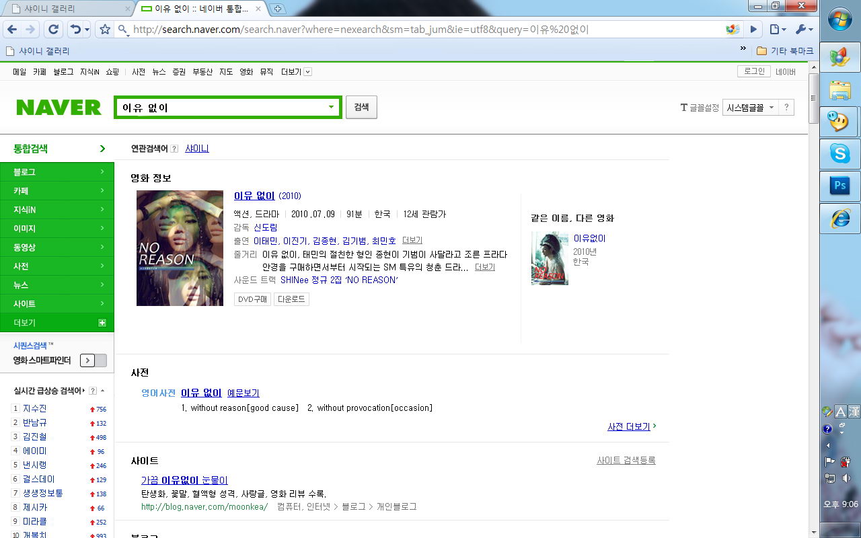This screenshot has width=861, height=538.
Task: Open Photoshop from the taskbar
Action: [x=840, y=186]
